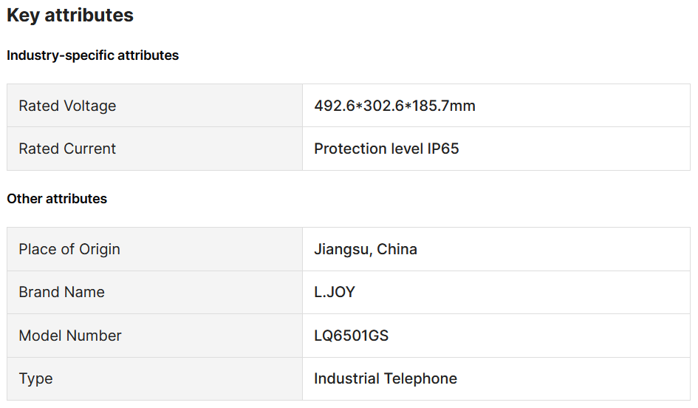Click the word Voltage in first row
Viewport: 698px width, 408px height.
tap(90, 106)
